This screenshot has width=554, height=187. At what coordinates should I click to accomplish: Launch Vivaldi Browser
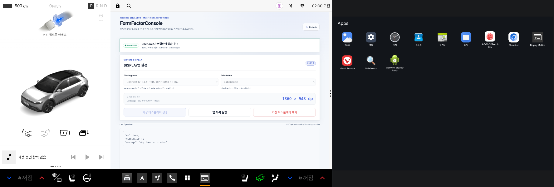(347, 61)
